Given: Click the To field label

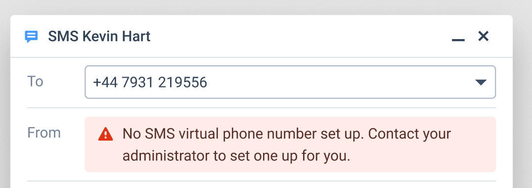Looking at the screenshot, I should (35, 82).
